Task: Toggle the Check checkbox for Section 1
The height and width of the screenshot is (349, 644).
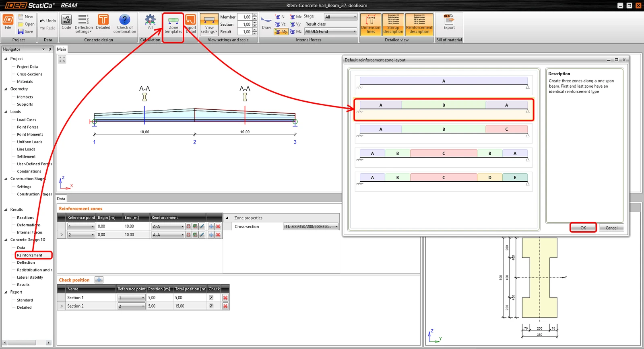Action: (x=211, y=298)
